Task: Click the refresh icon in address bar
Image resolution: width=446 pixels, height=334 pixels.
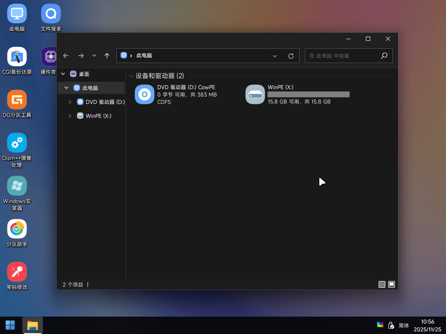Action: (x=291, y=56)
